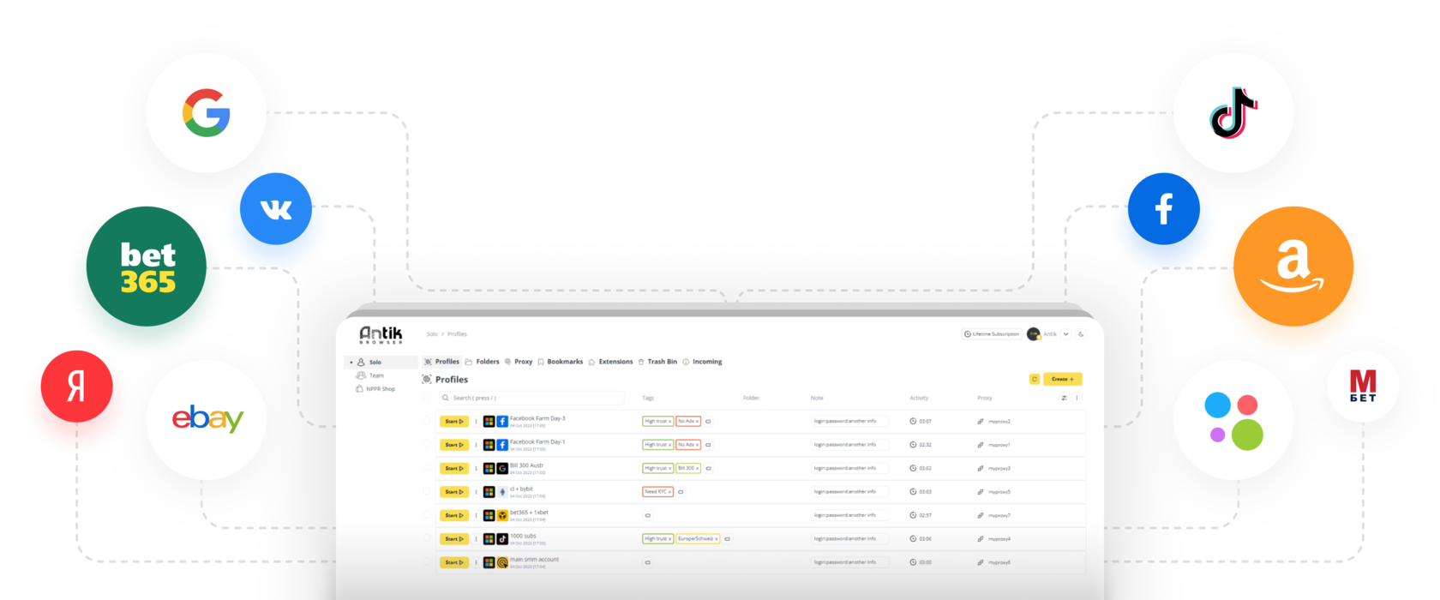The height and width of the screenshot is (600, 1440).
Task: Click the proxy link icon for myproxy7
Action: coord(981,515)
